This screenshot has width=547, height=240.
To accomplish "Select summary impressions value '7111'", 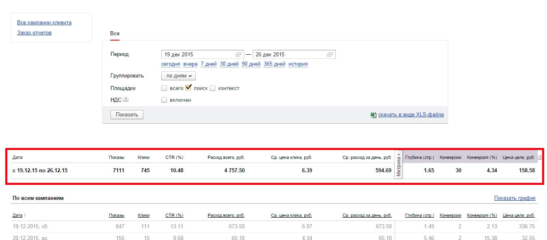I will pyautogui.click(x=118, y=171).
